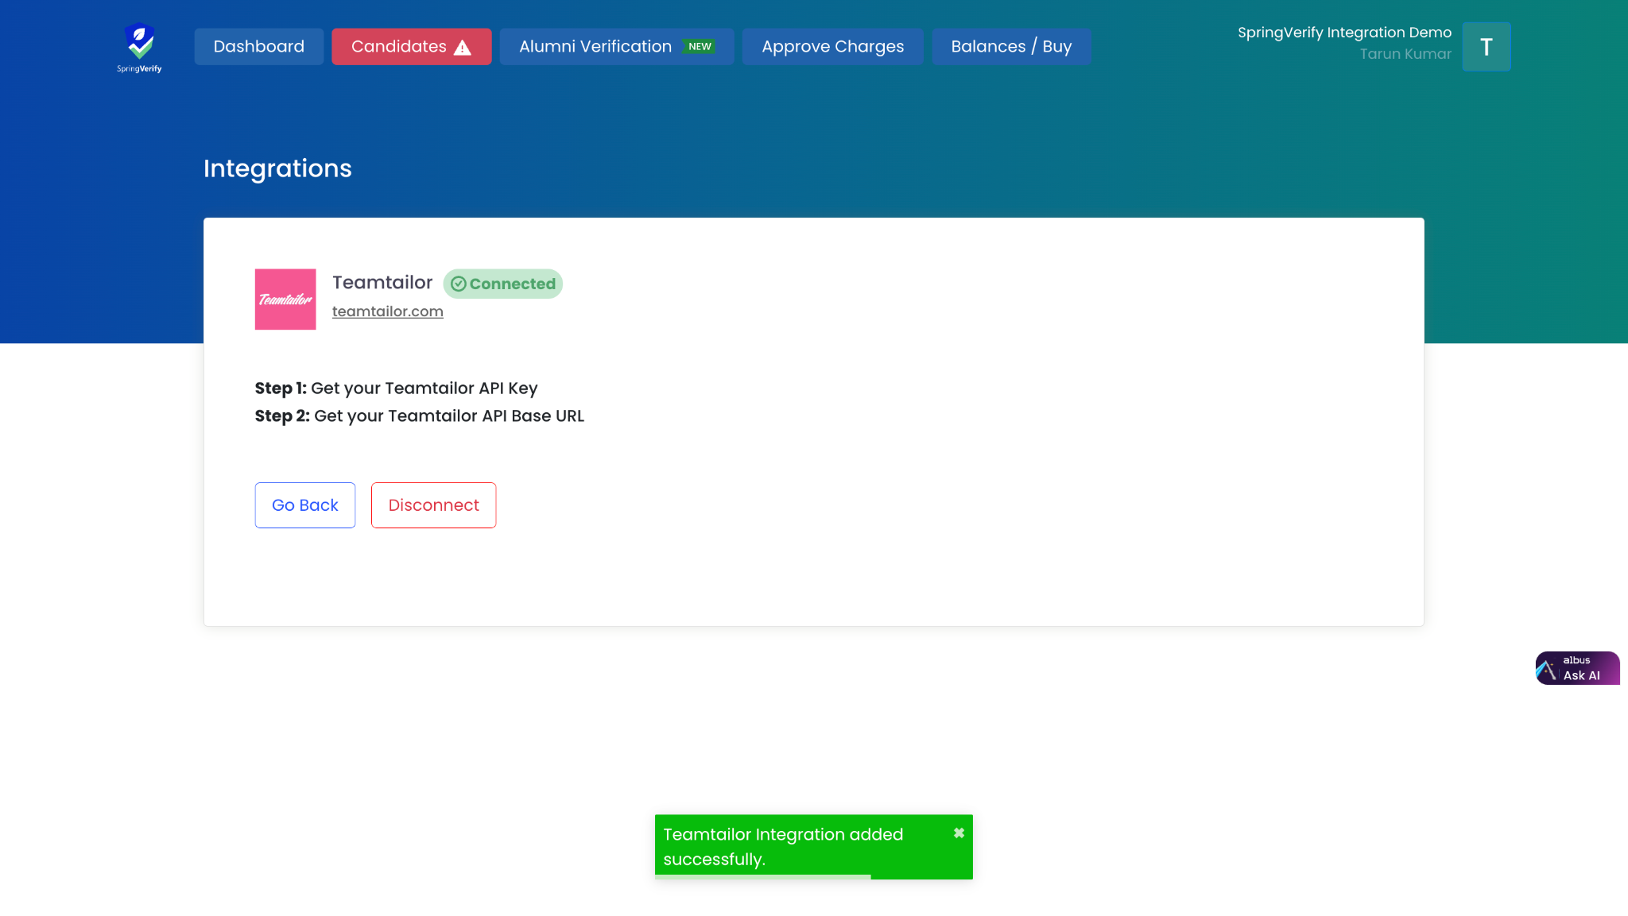Open the Alumni Verification tab

[x=616, y=46]
